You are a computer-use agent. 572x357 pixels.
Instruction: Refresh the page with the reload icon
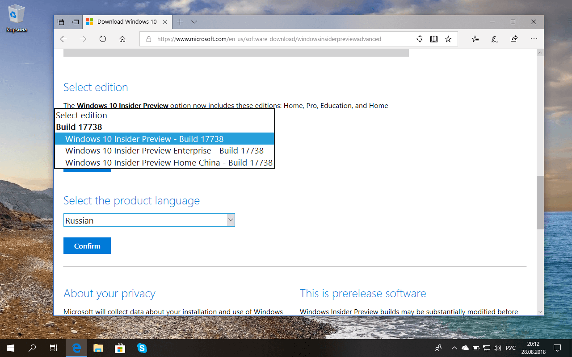pos(102,39)
